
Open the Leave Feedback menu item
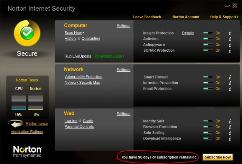click(147, 17)
